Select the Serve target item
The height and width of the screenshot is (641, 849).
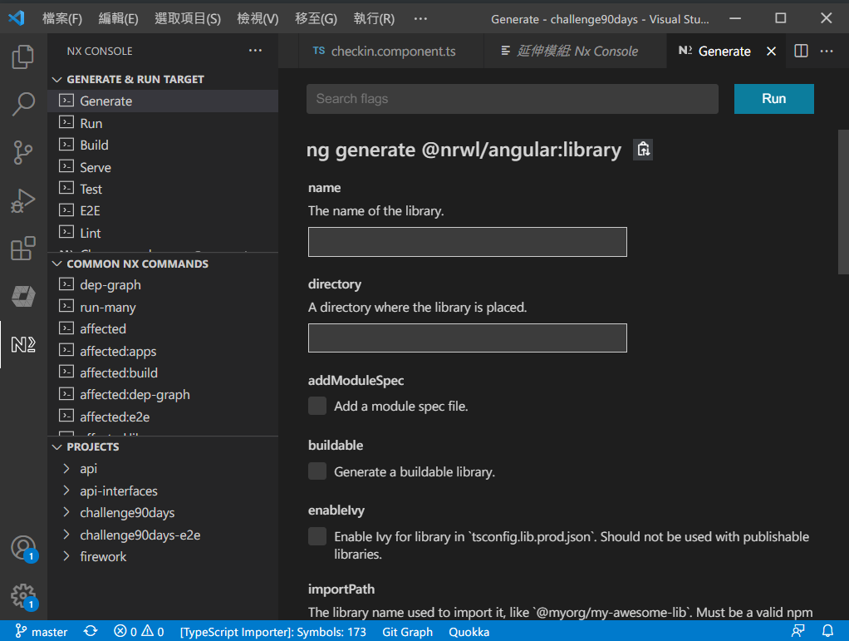(163, 167)
